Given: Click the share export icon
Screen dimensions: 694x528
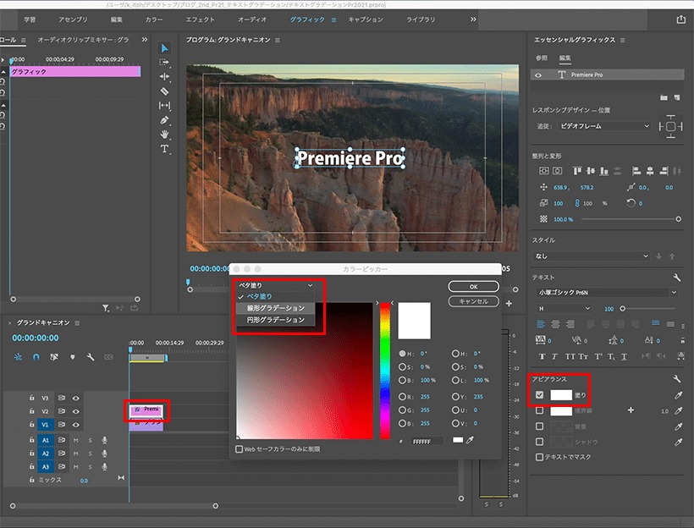Looking at the screenshot, I should pos(680,19).
